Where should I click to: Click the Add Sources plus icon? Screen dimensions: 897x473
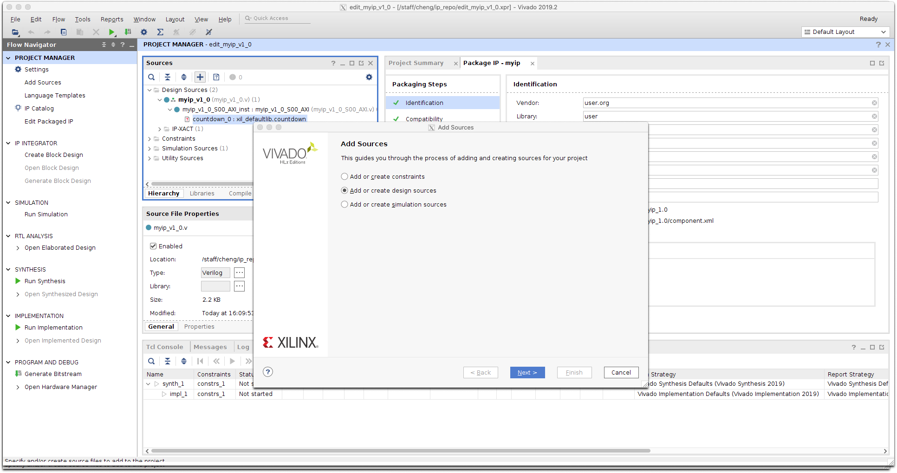(x=200, y=77)
